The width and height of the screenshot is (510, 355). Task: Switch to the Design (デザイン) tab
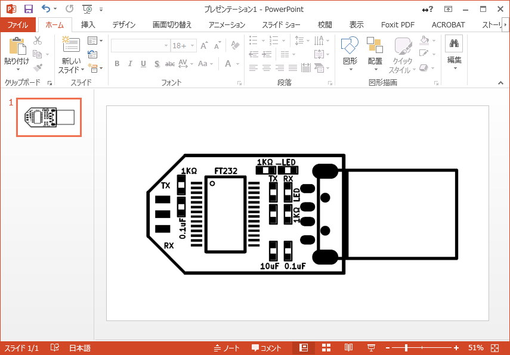(x=124, y=24)
